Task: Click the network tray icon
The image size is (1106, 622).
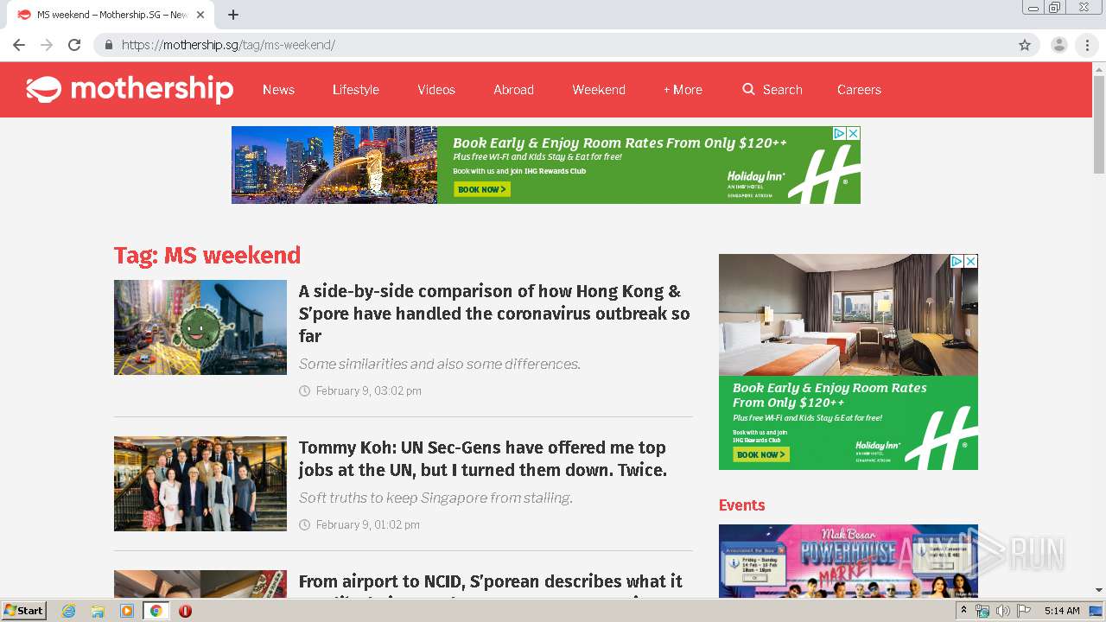Action: [982, 611]
